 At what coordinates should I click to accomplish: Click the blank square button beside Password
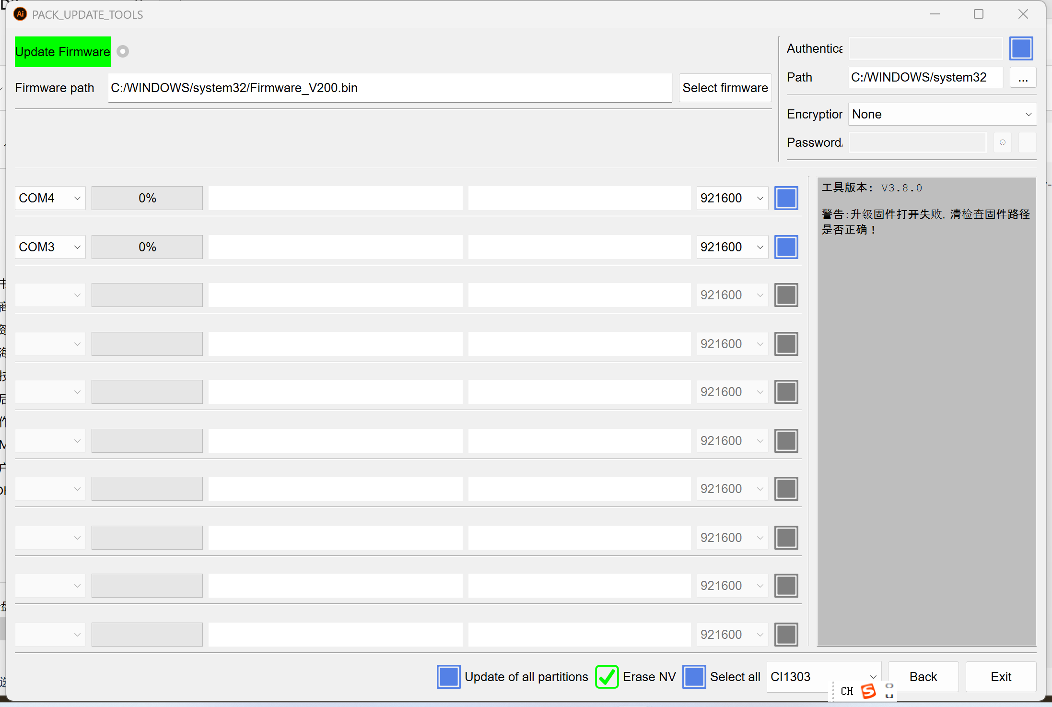(x=1027, y=142)
